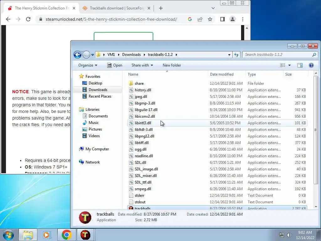Expand the arrow after VM1 breadcrumb

tap(118, 55)
